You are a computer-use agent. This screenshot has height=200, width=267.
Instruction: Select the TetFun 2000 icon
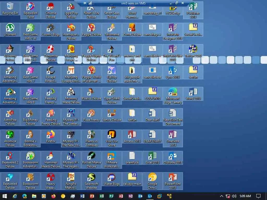coord(193,51)
